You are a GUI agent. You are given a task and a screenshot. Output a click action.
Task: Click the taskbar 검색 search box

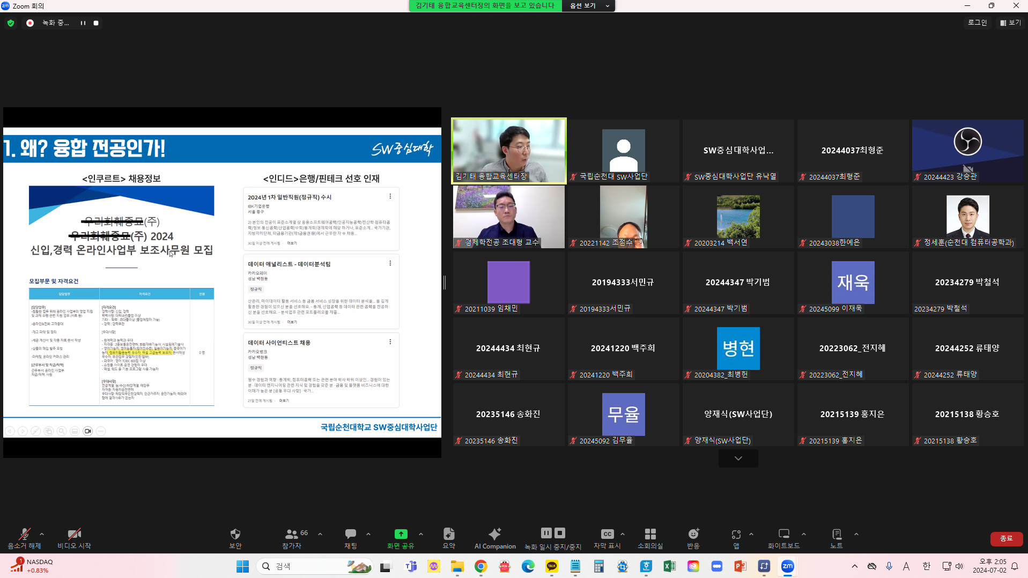point(315,566)
